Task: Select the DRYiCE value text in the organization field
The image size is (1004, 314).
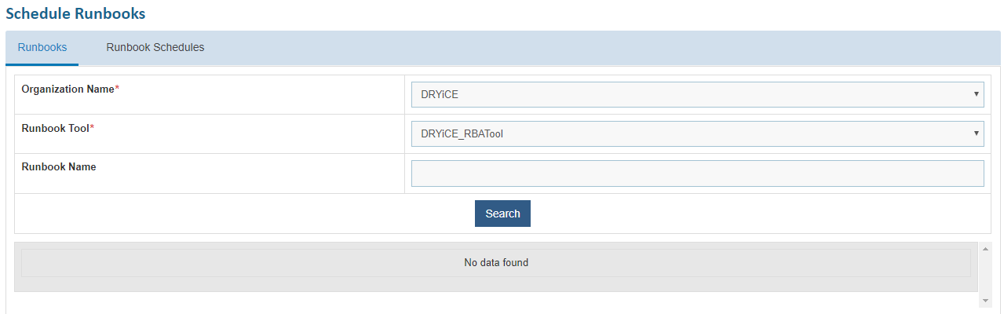Action: click(x=439, y=94)
